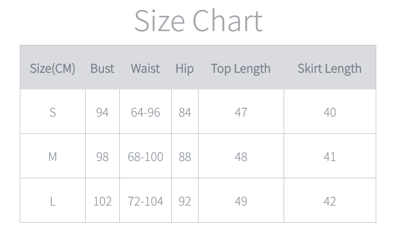Select the bust value 102 cell
The height and width of the screenshot is (247, 396).
pos(102,201)
